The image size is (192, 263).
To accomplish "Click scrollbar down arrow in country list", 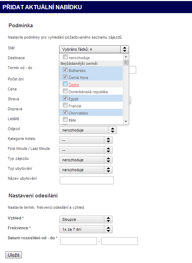I will [x=126, y=121].
